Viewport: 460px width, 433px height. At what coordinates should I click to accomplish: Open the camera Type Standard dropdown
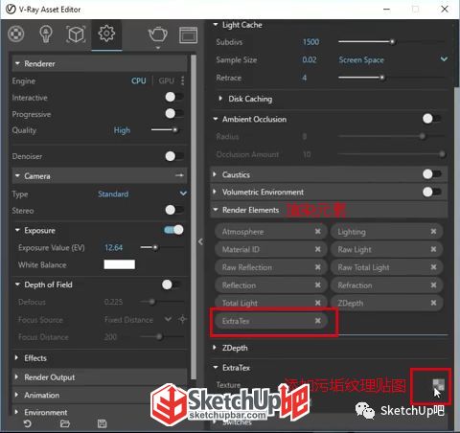[142, 194]
